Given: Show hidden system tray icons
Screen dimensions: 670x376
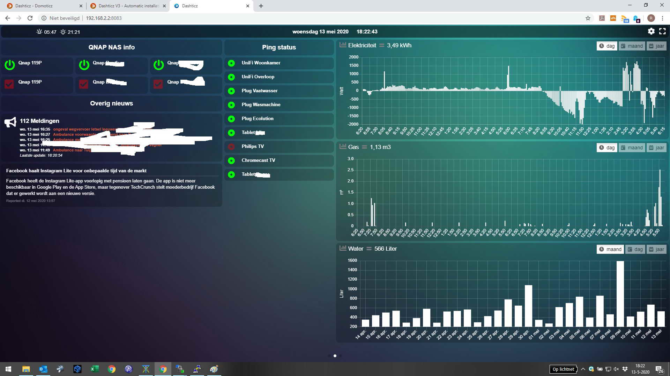Looking at the screenshot, I should (x=583, y=369).
